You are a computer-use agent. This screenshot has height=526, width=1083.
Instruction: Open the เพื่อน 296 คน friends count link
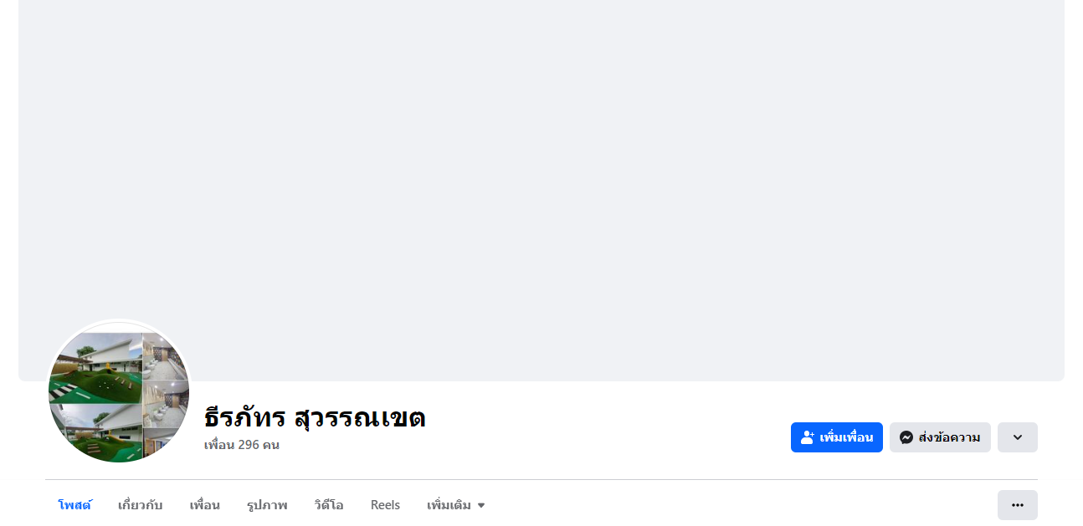click(x=241, y=445)
